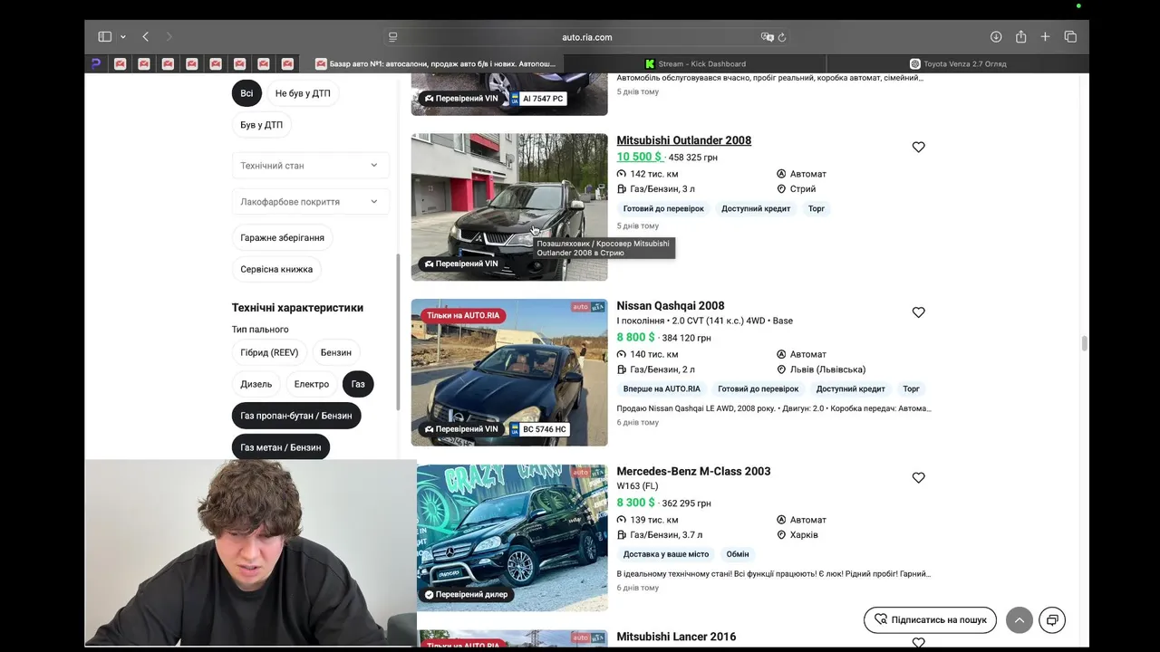Viewport: 1160px width, 652px height.
Task: Click the filter panel scrollbar
Action: [x=397, y=332]
